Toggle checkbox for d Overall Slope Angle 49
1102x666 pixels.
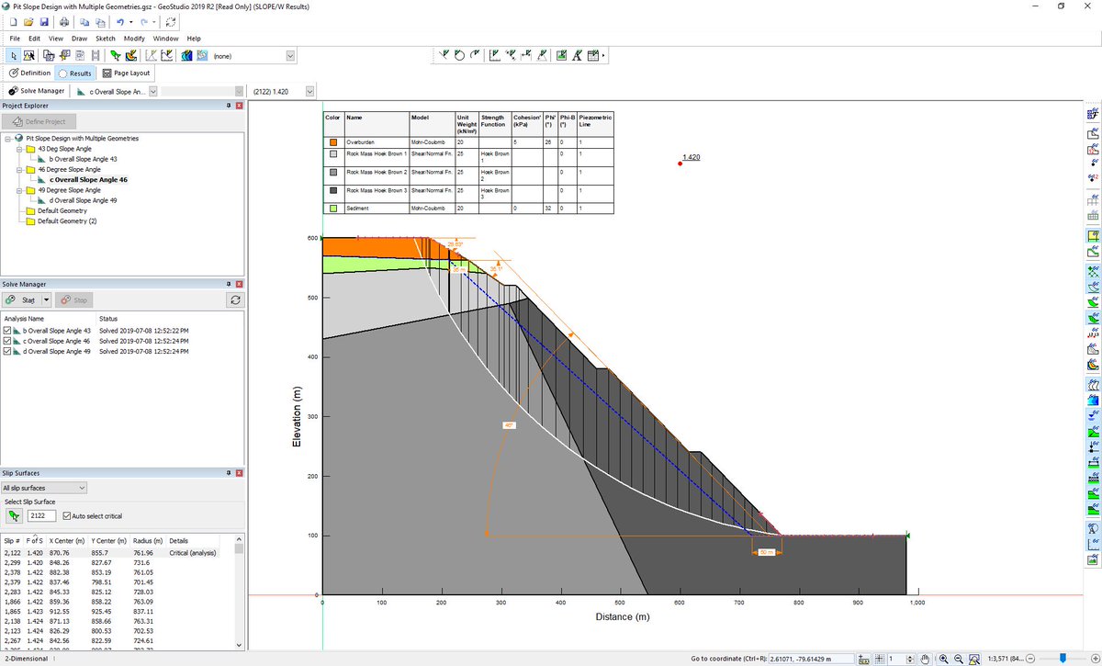8,351
